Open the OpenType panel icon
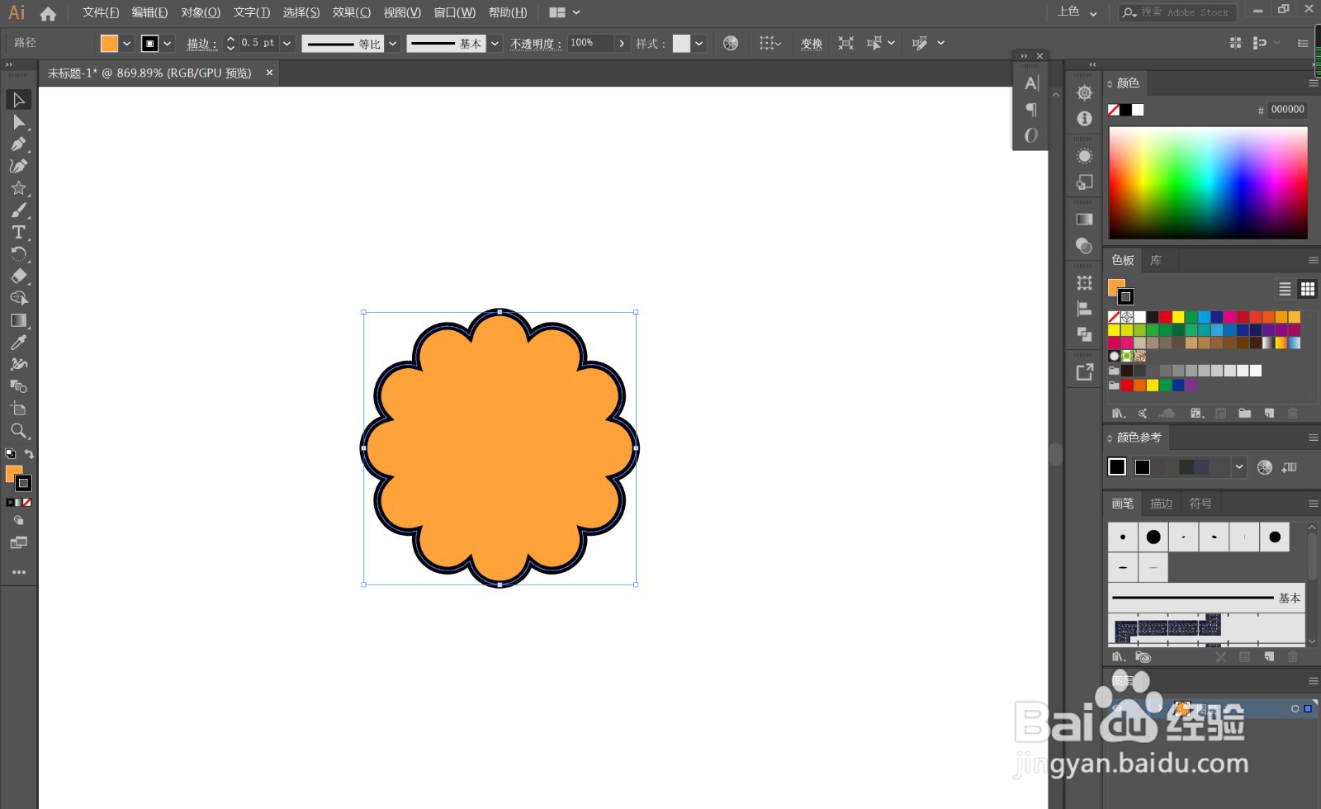 (x=1031, y=135)
